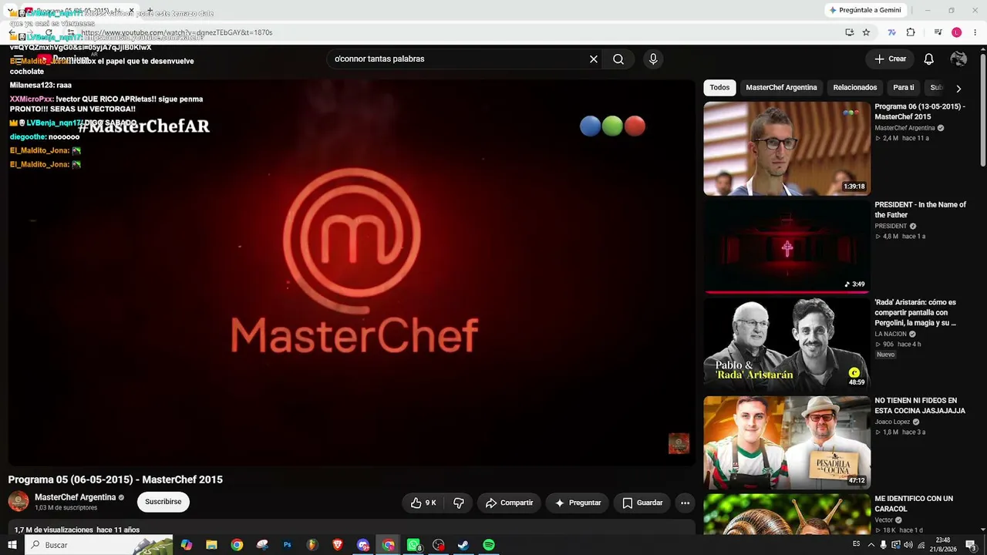Click the Programa 06 (13-05-2015) title
The height and width of the screenshot is (555, 987).
pyautogui.click(x=920, y=112)
